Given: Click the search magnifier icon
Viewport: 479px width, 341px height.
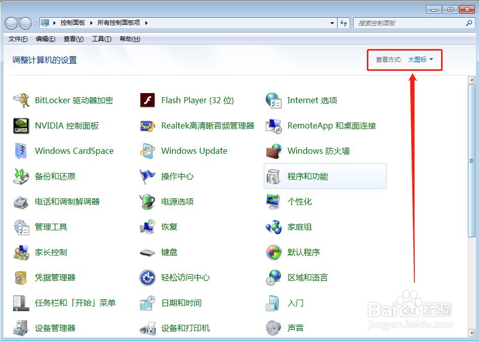Looking at the screenshot, I should pyautogui.click(x=469, y=23).
